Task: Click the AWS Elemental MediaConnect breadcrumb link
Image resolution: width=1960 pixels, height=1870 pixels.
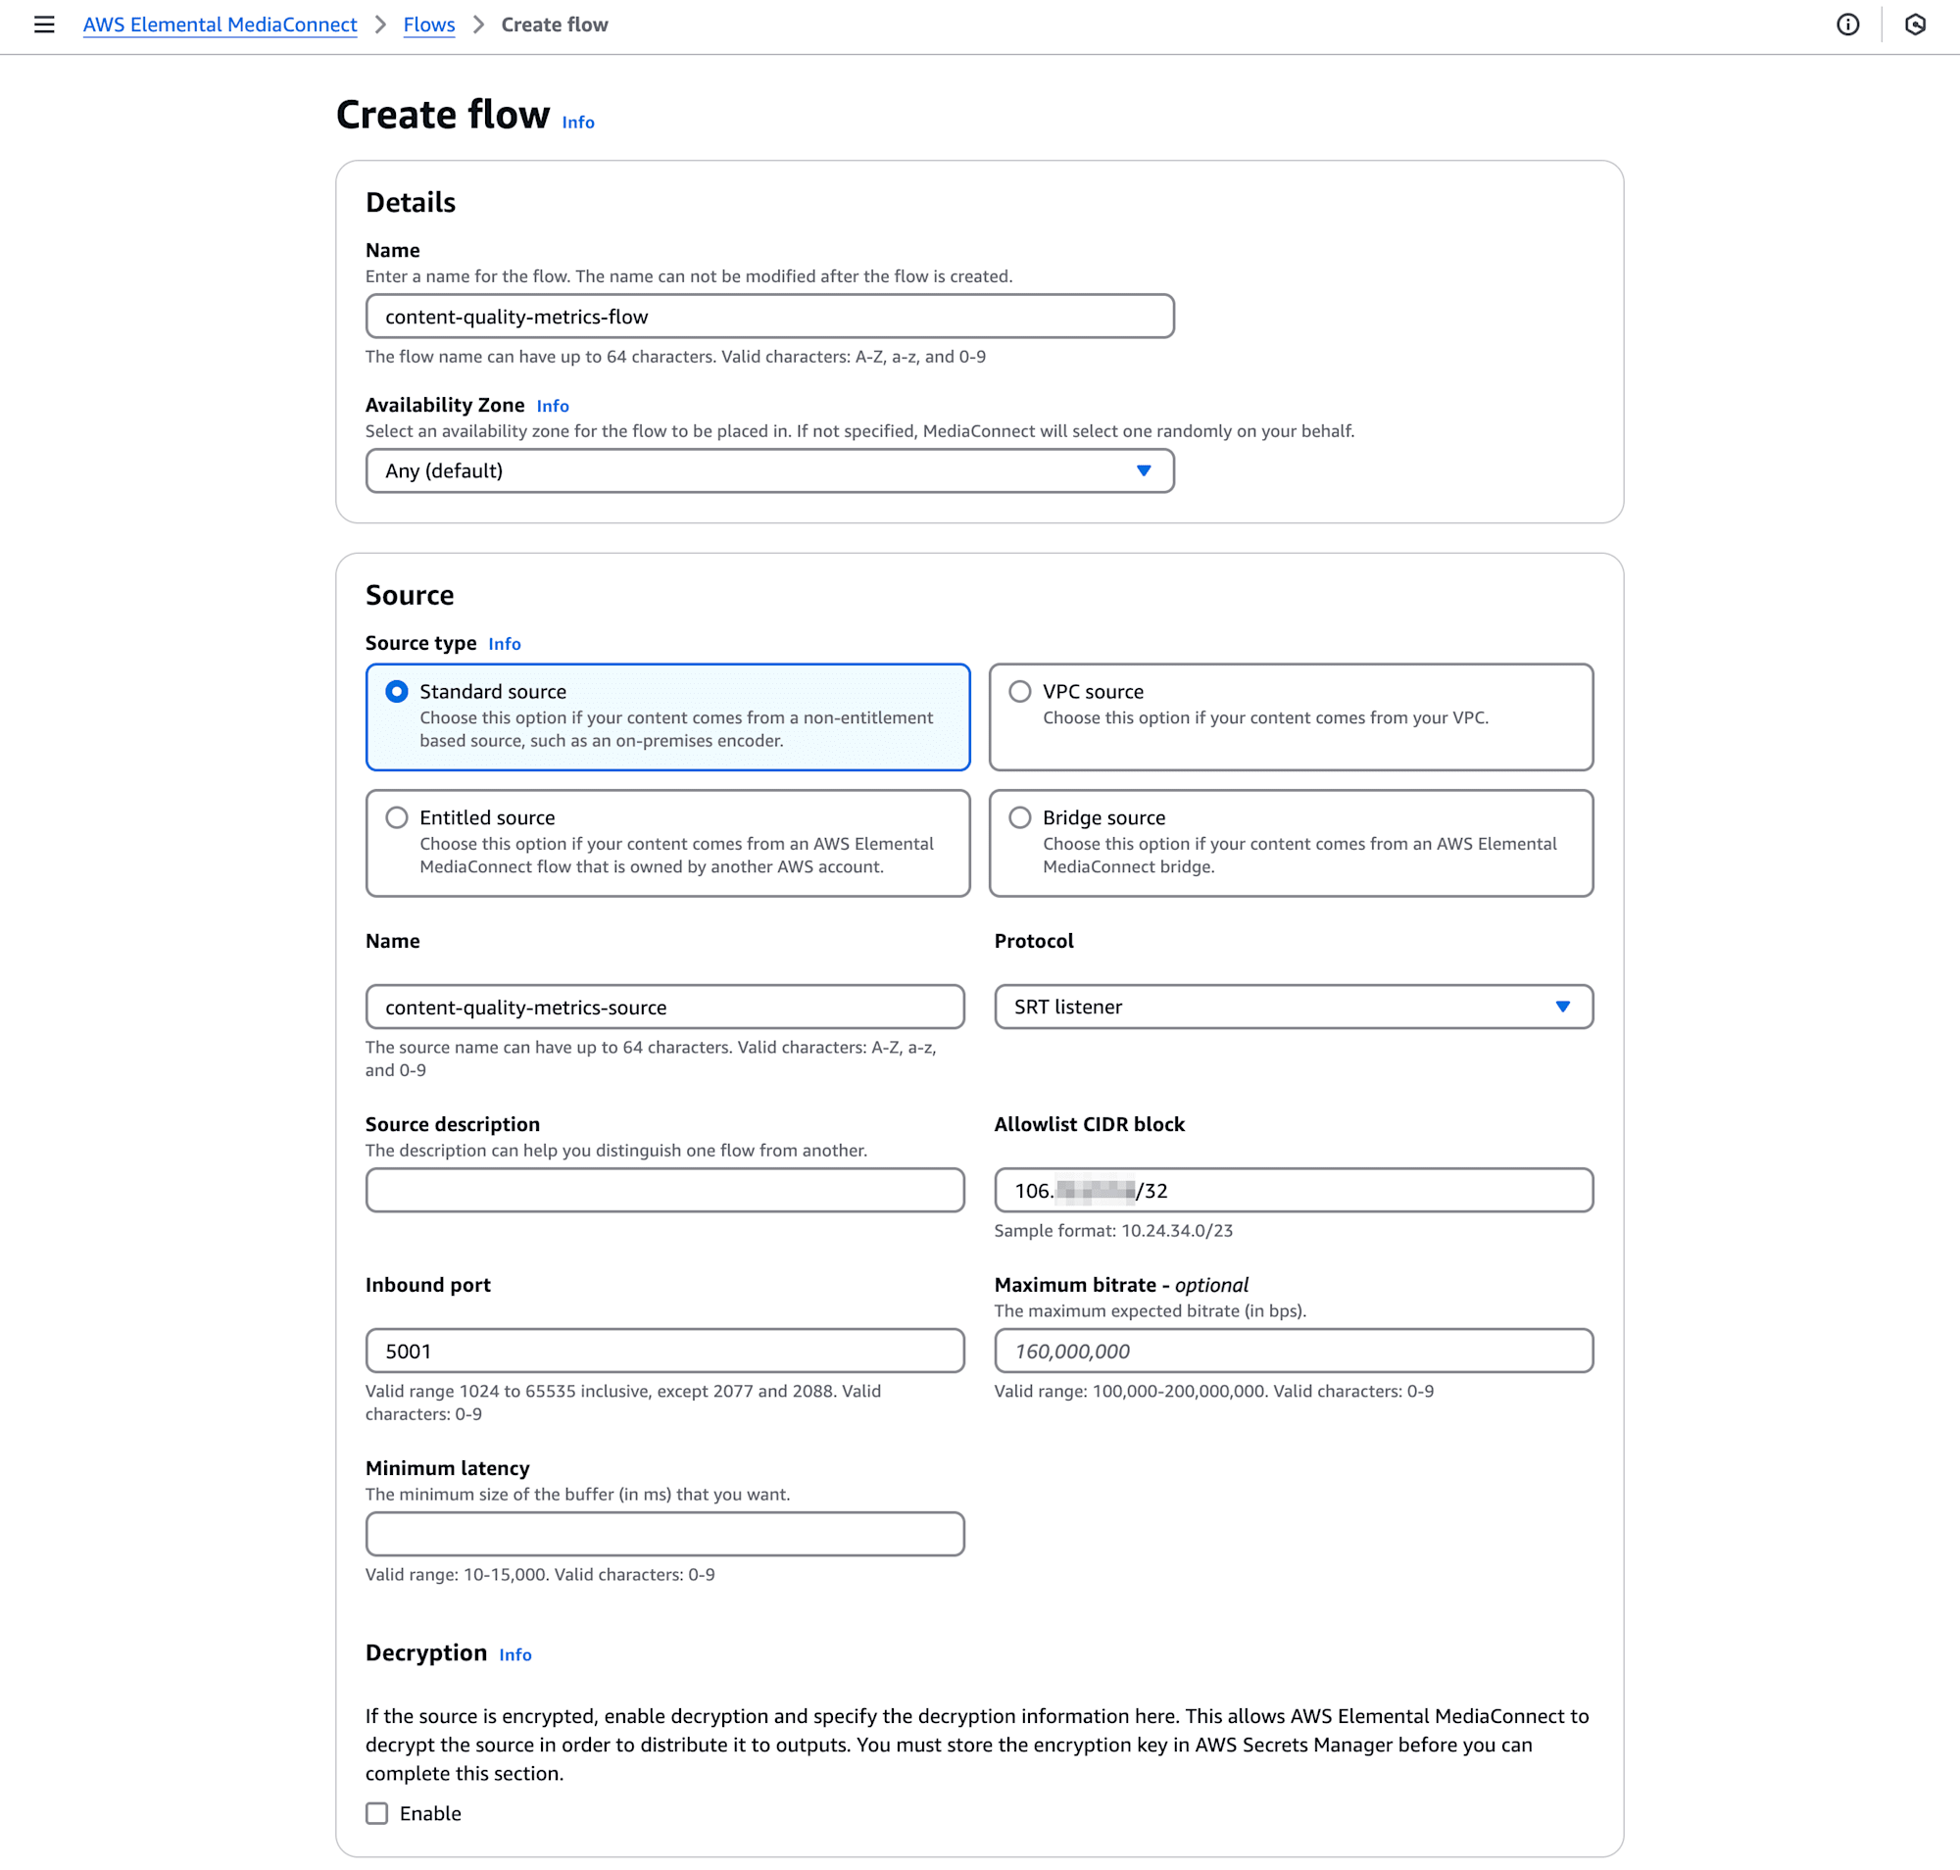Action: click(220, 25)
